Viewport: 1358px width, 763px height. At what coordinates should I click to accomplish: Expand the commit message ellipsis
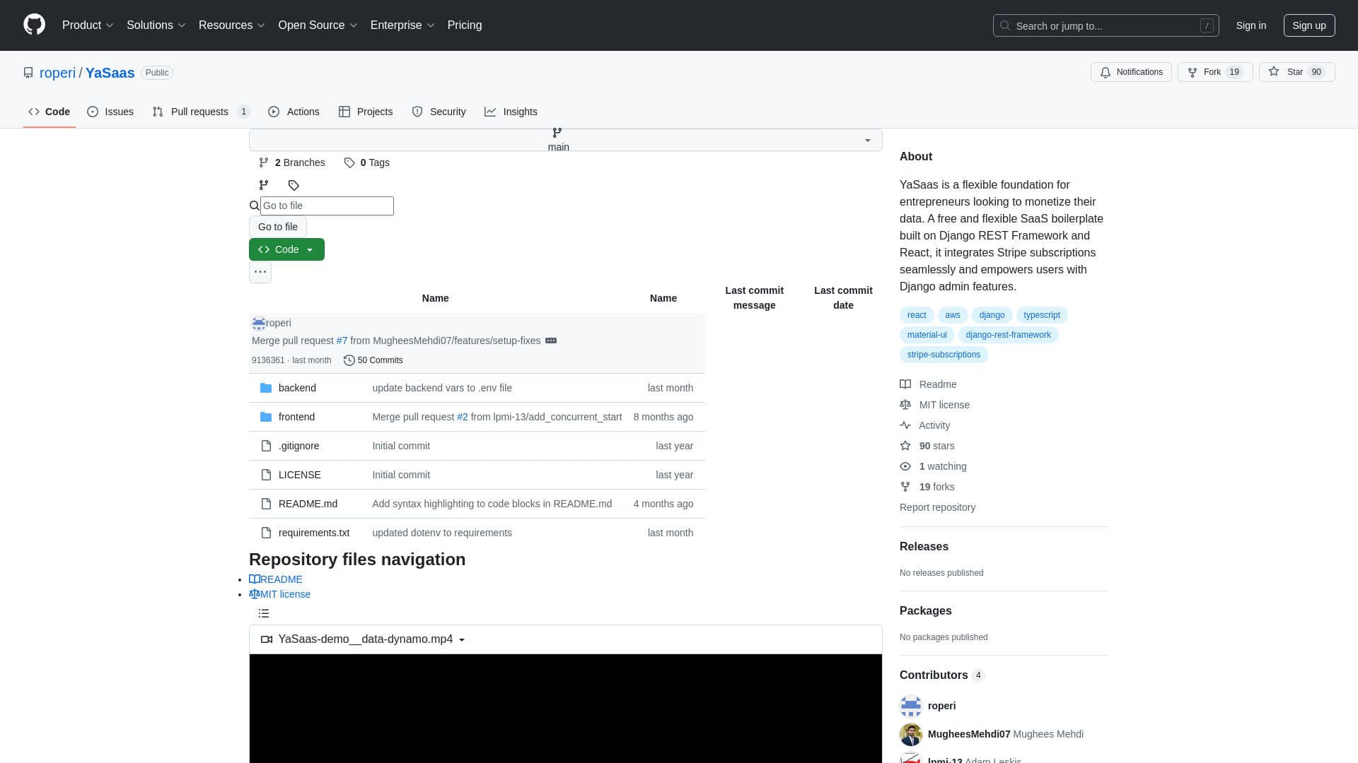(551, 341)
